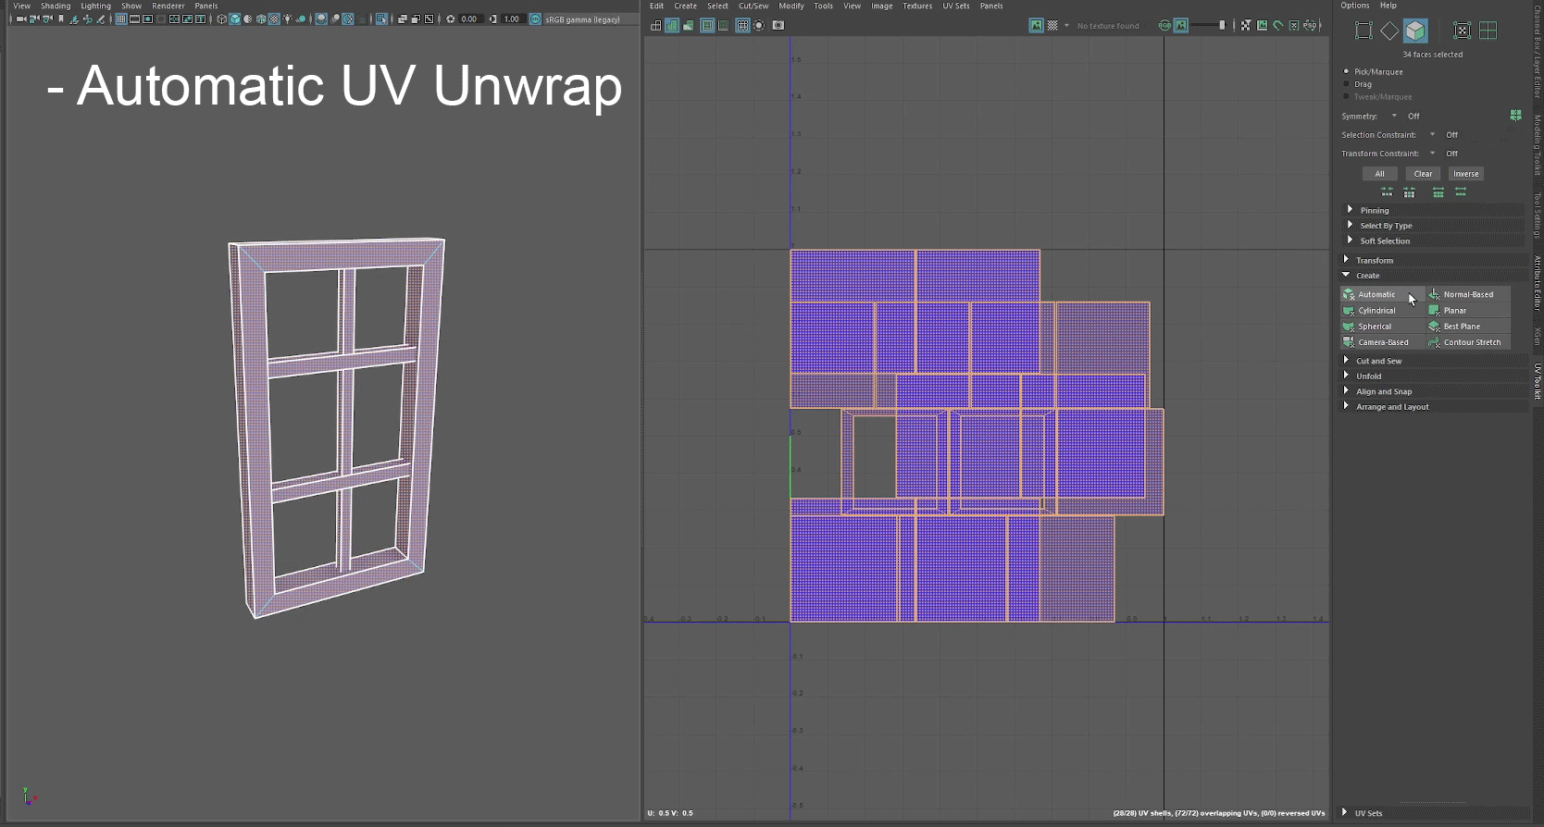Expand the Soft Selection section

pyautogui.click(x=1433, y=241)
